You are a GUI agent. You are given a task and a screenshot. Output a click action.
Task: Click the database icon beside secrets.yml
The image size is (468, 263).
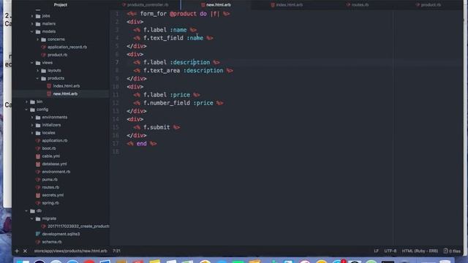(x=38, y=195)
